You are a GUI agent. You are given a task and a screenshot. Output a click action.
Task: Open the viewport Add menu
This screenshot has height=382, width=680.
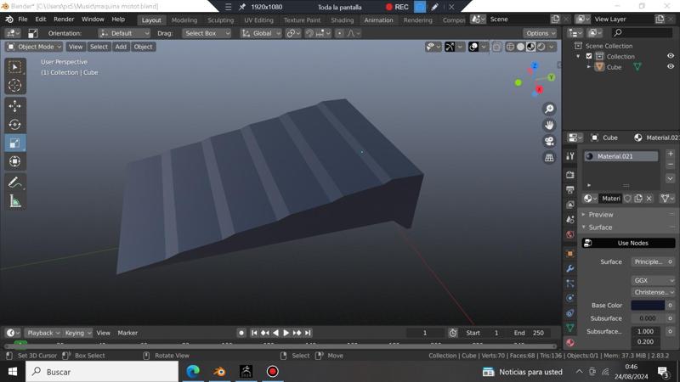click(121, 47)
